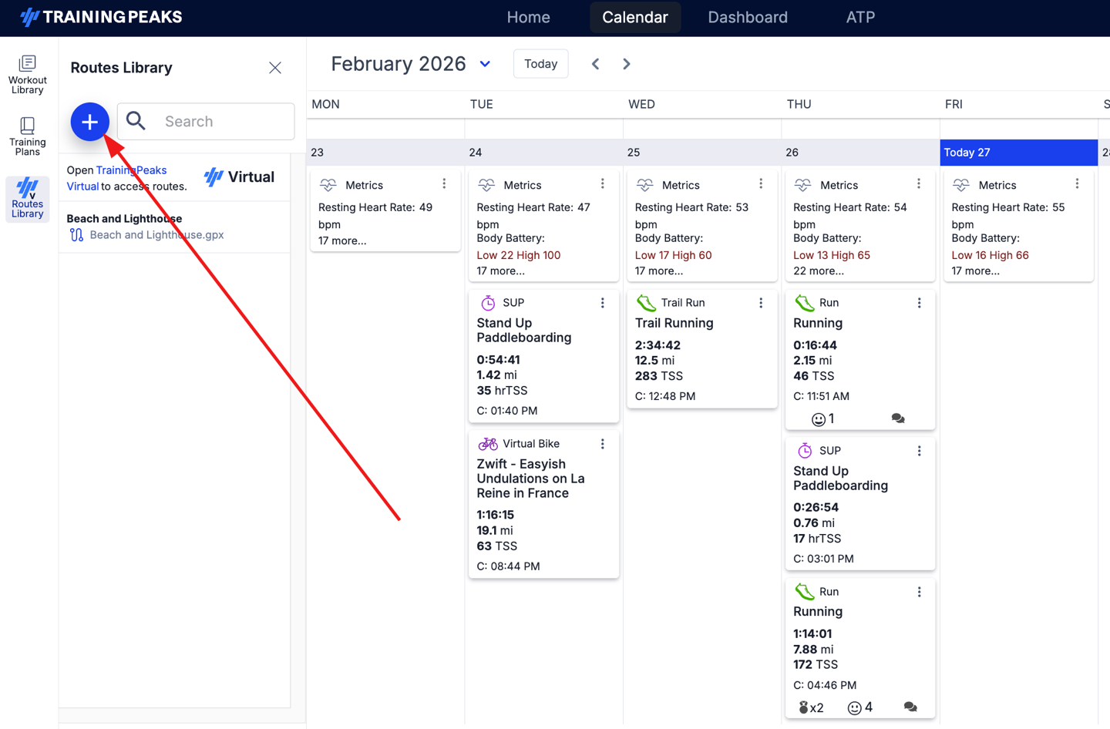Click the comments icon on Thursday's 0:16:44 run
The height and width of the screenshot is (729, 1110).
898,418
